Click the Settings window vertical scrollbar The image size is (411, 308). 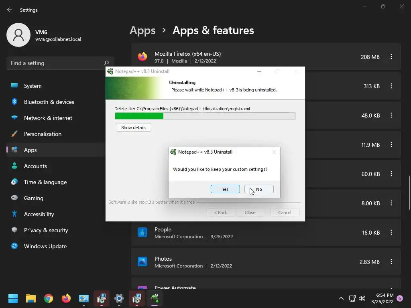click(x=409, y=193)
